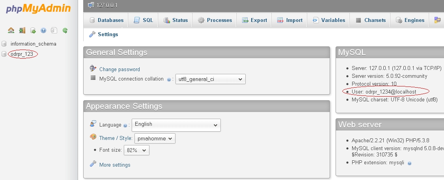Click the Log out door icon
Viewport: 444px width, 180px height.
click(x=22, y=30)
